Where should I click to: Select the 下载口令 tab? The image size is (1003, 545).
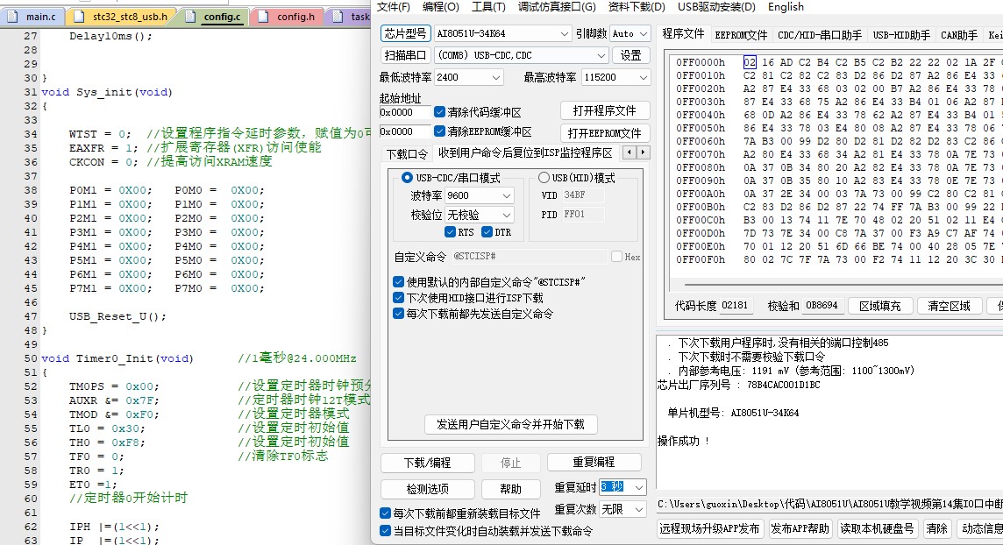tap(407, 154)
